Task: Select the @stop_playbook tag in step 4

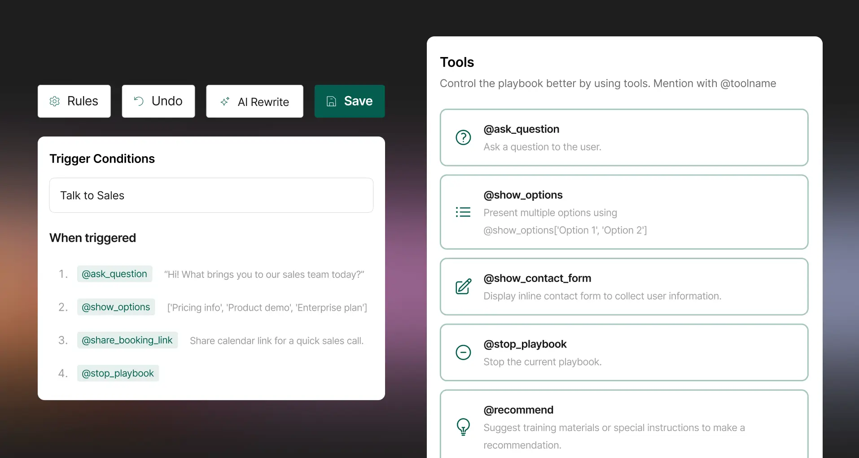Action: tap(118, 374)
